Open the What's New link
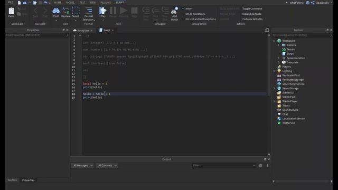 pos(297,3)
